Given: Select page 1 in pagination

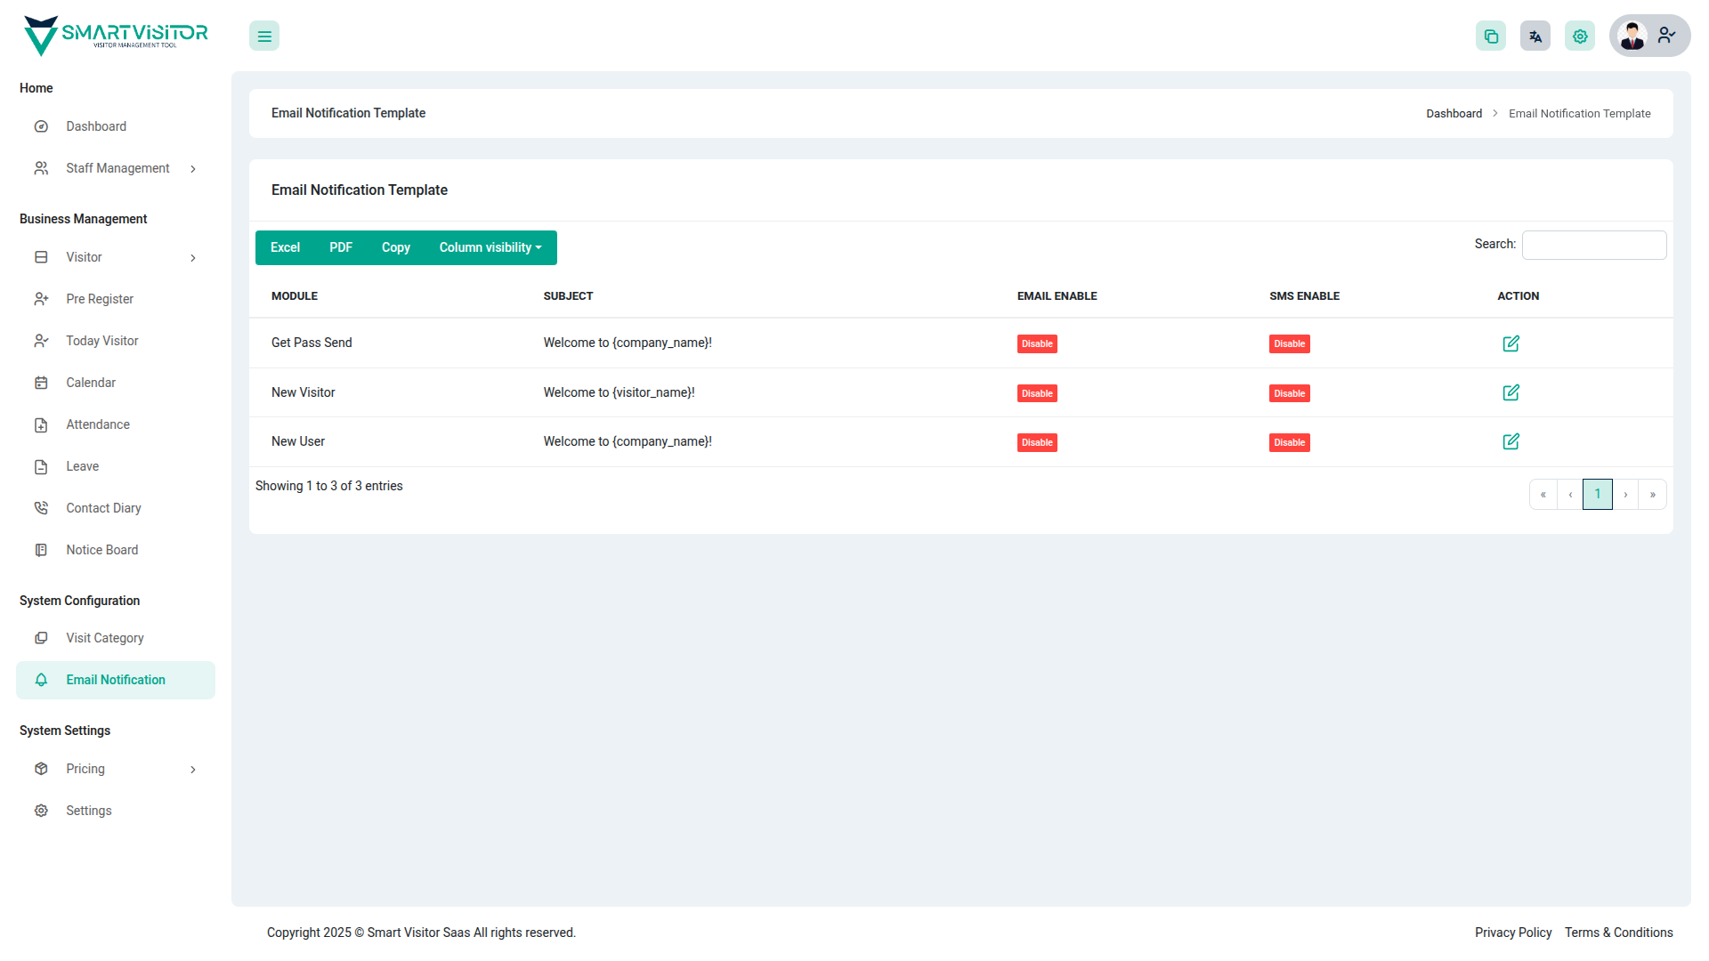Looking at the screenshot, I should point(1597,494).
